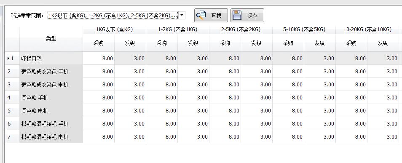Click 间色款-手机 5-10KG 采购 cell

(x=288, y=98)
